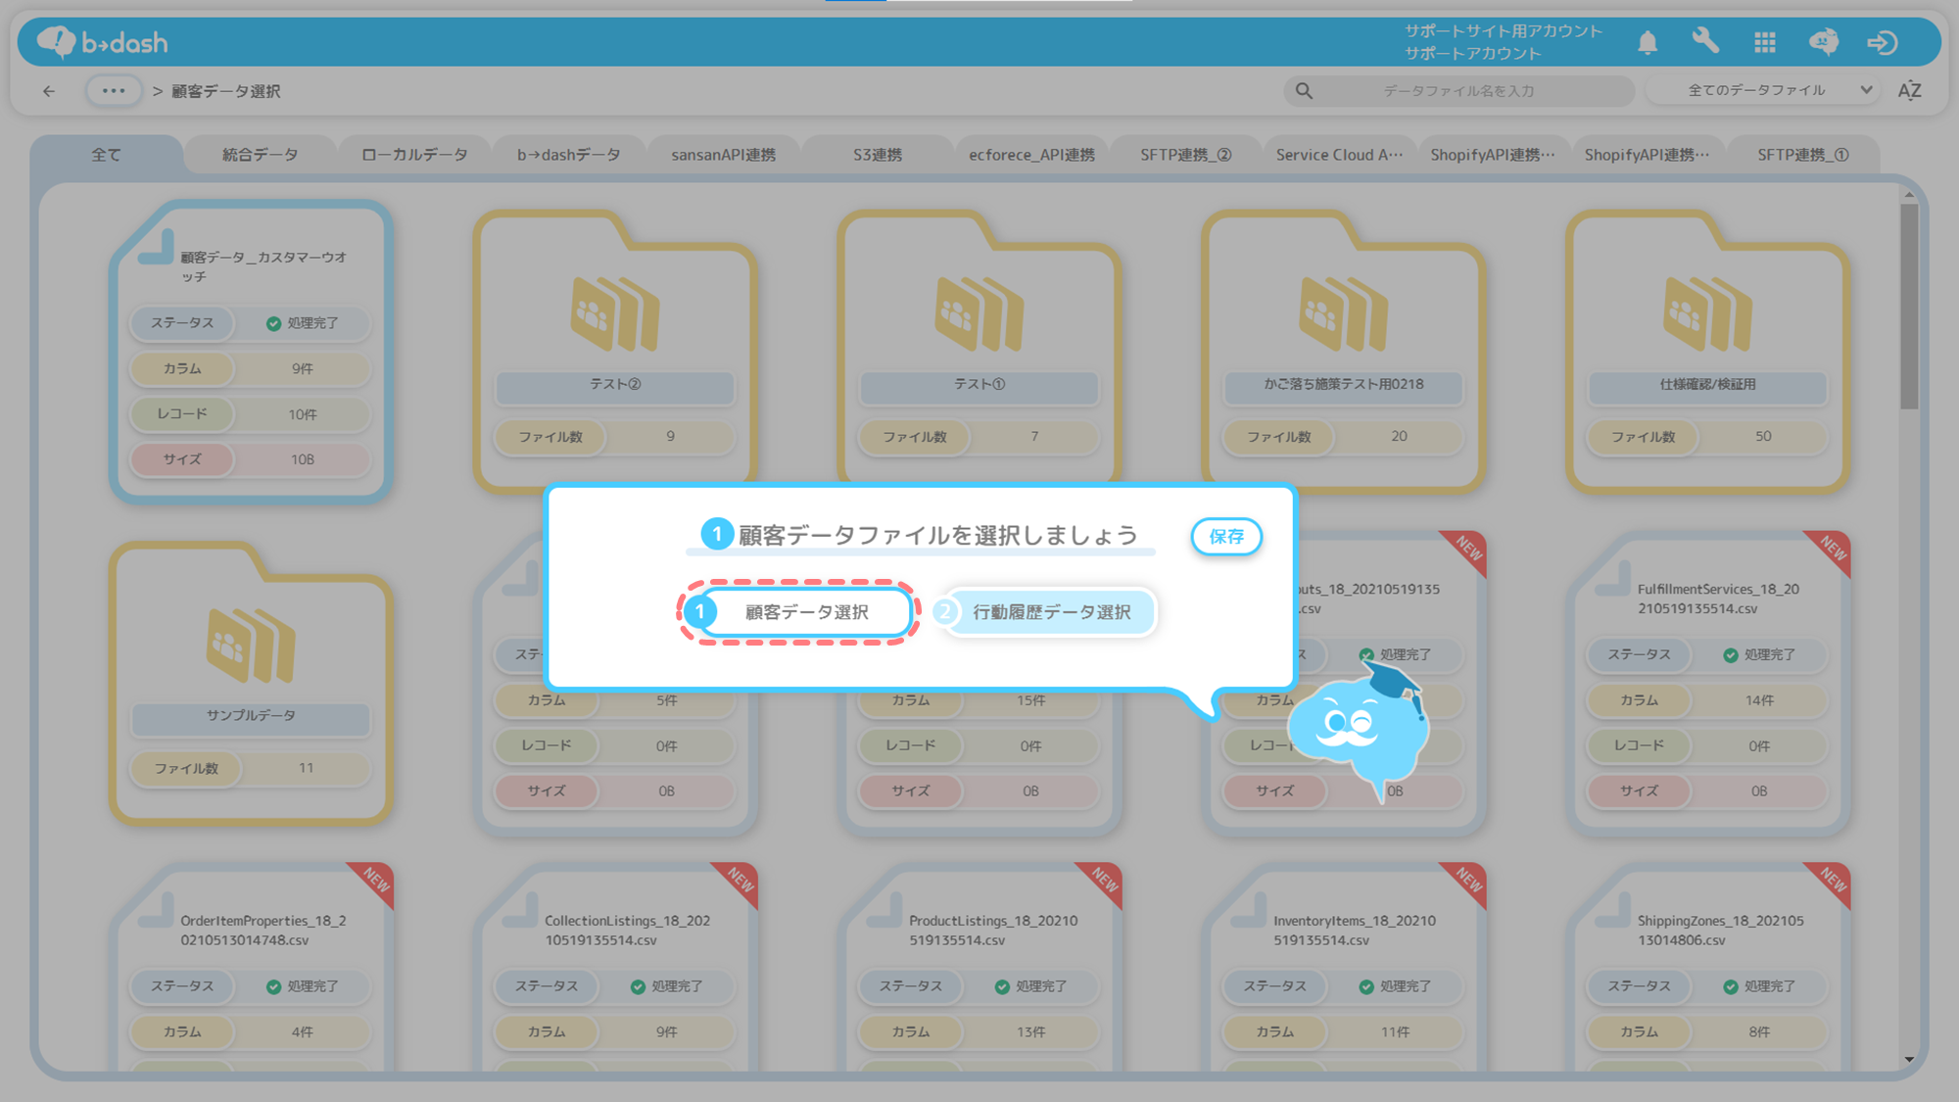Click file document icon on ProductListings card
This screenshot has height=1102, width=1959.
tap(884, 912)
